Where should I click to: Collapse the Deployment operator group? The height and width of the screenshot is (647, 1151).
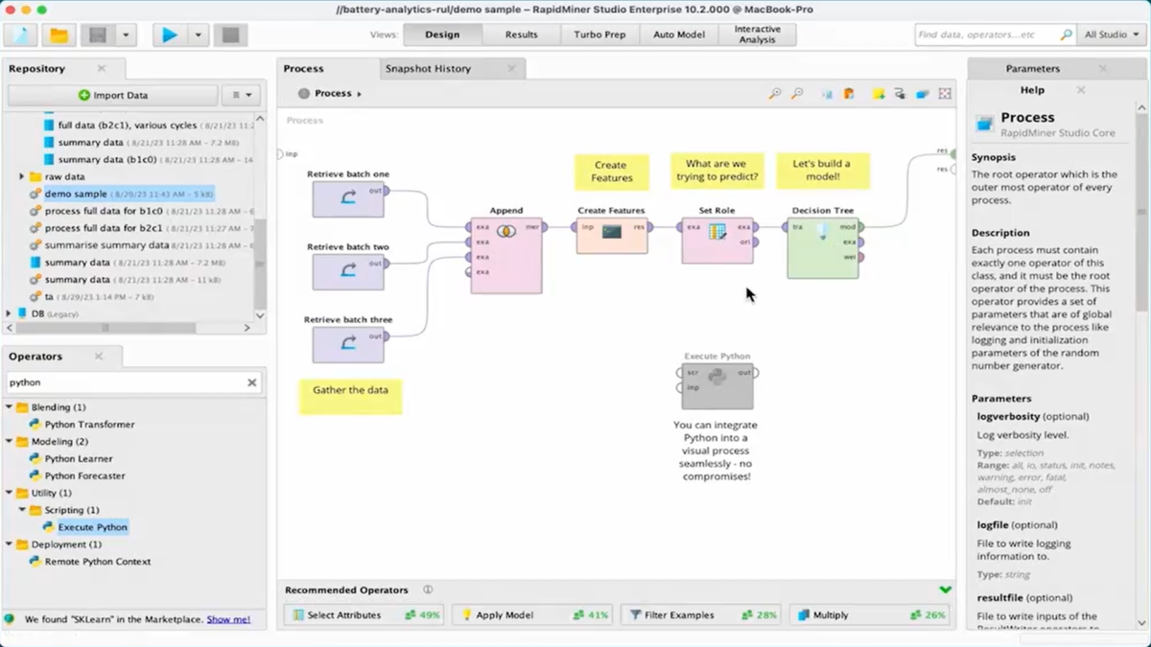9,544
